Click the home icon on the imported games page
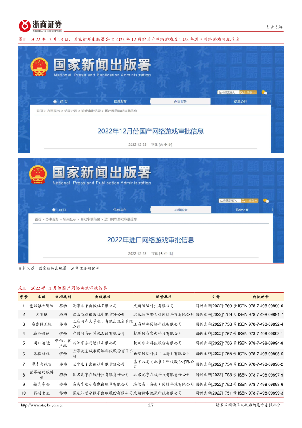This screenshot has width=302, height=428. coord(54,210)
